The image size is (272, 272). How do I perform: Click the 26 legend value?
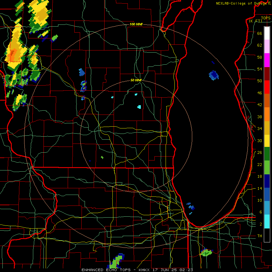[x=260, y=153]
